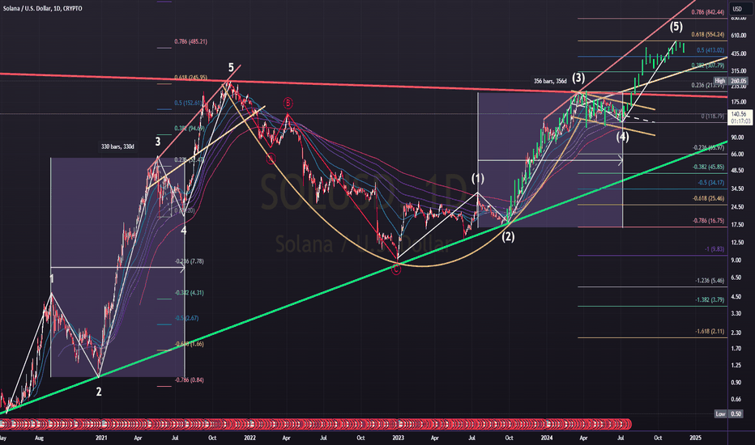Click the 90.00 price axis label
Screen dimensions: 755x445
point(737,138)
